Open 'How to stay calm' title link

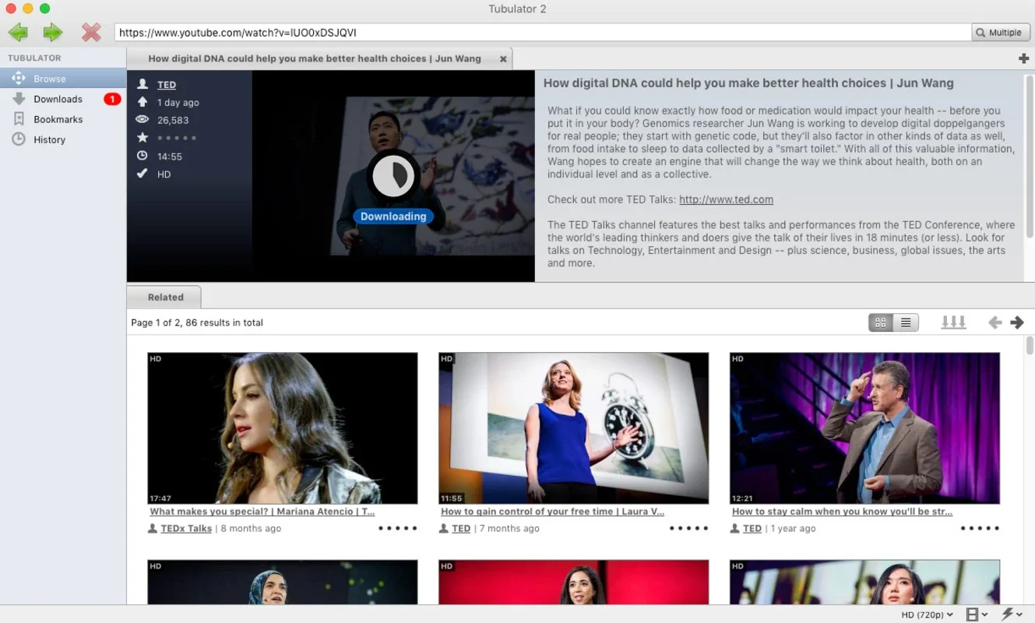coord(842,512)
